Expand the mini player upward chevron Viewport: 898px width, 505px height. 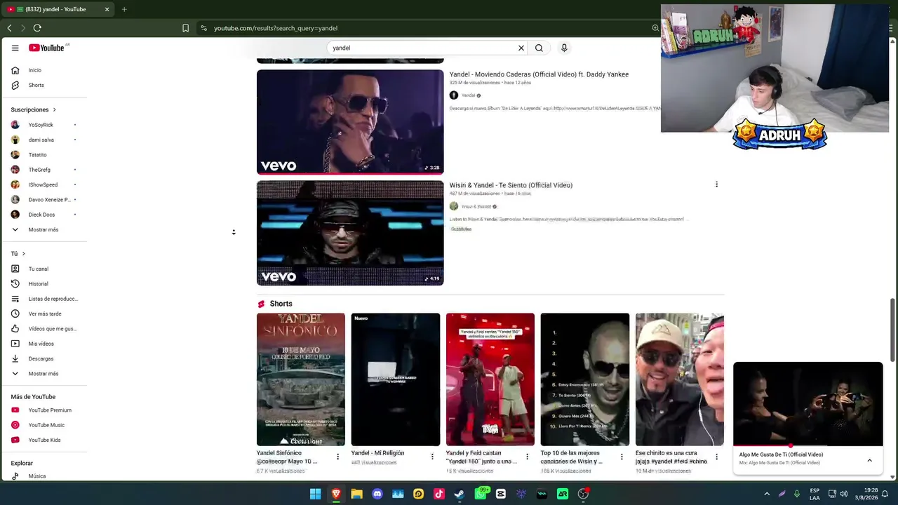(x=869, y=460)
